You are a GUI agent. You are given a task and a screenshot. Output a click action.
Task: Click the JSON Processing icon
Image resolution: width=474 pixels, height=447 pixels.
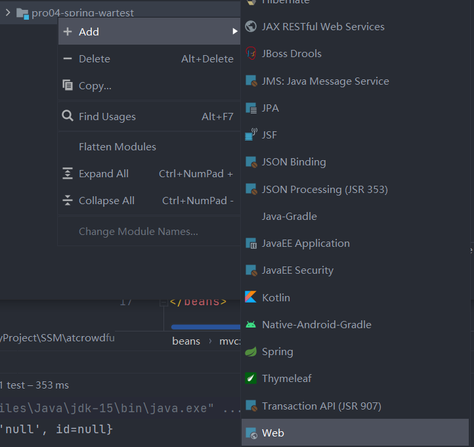(251, 189)
